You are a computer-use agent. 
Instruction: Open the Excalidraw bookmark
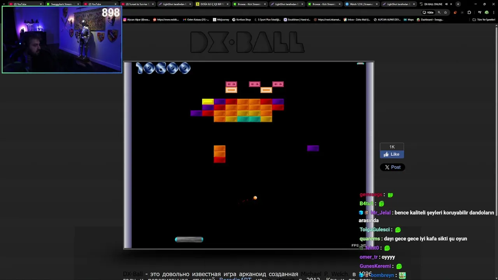[x=297, y=19]
